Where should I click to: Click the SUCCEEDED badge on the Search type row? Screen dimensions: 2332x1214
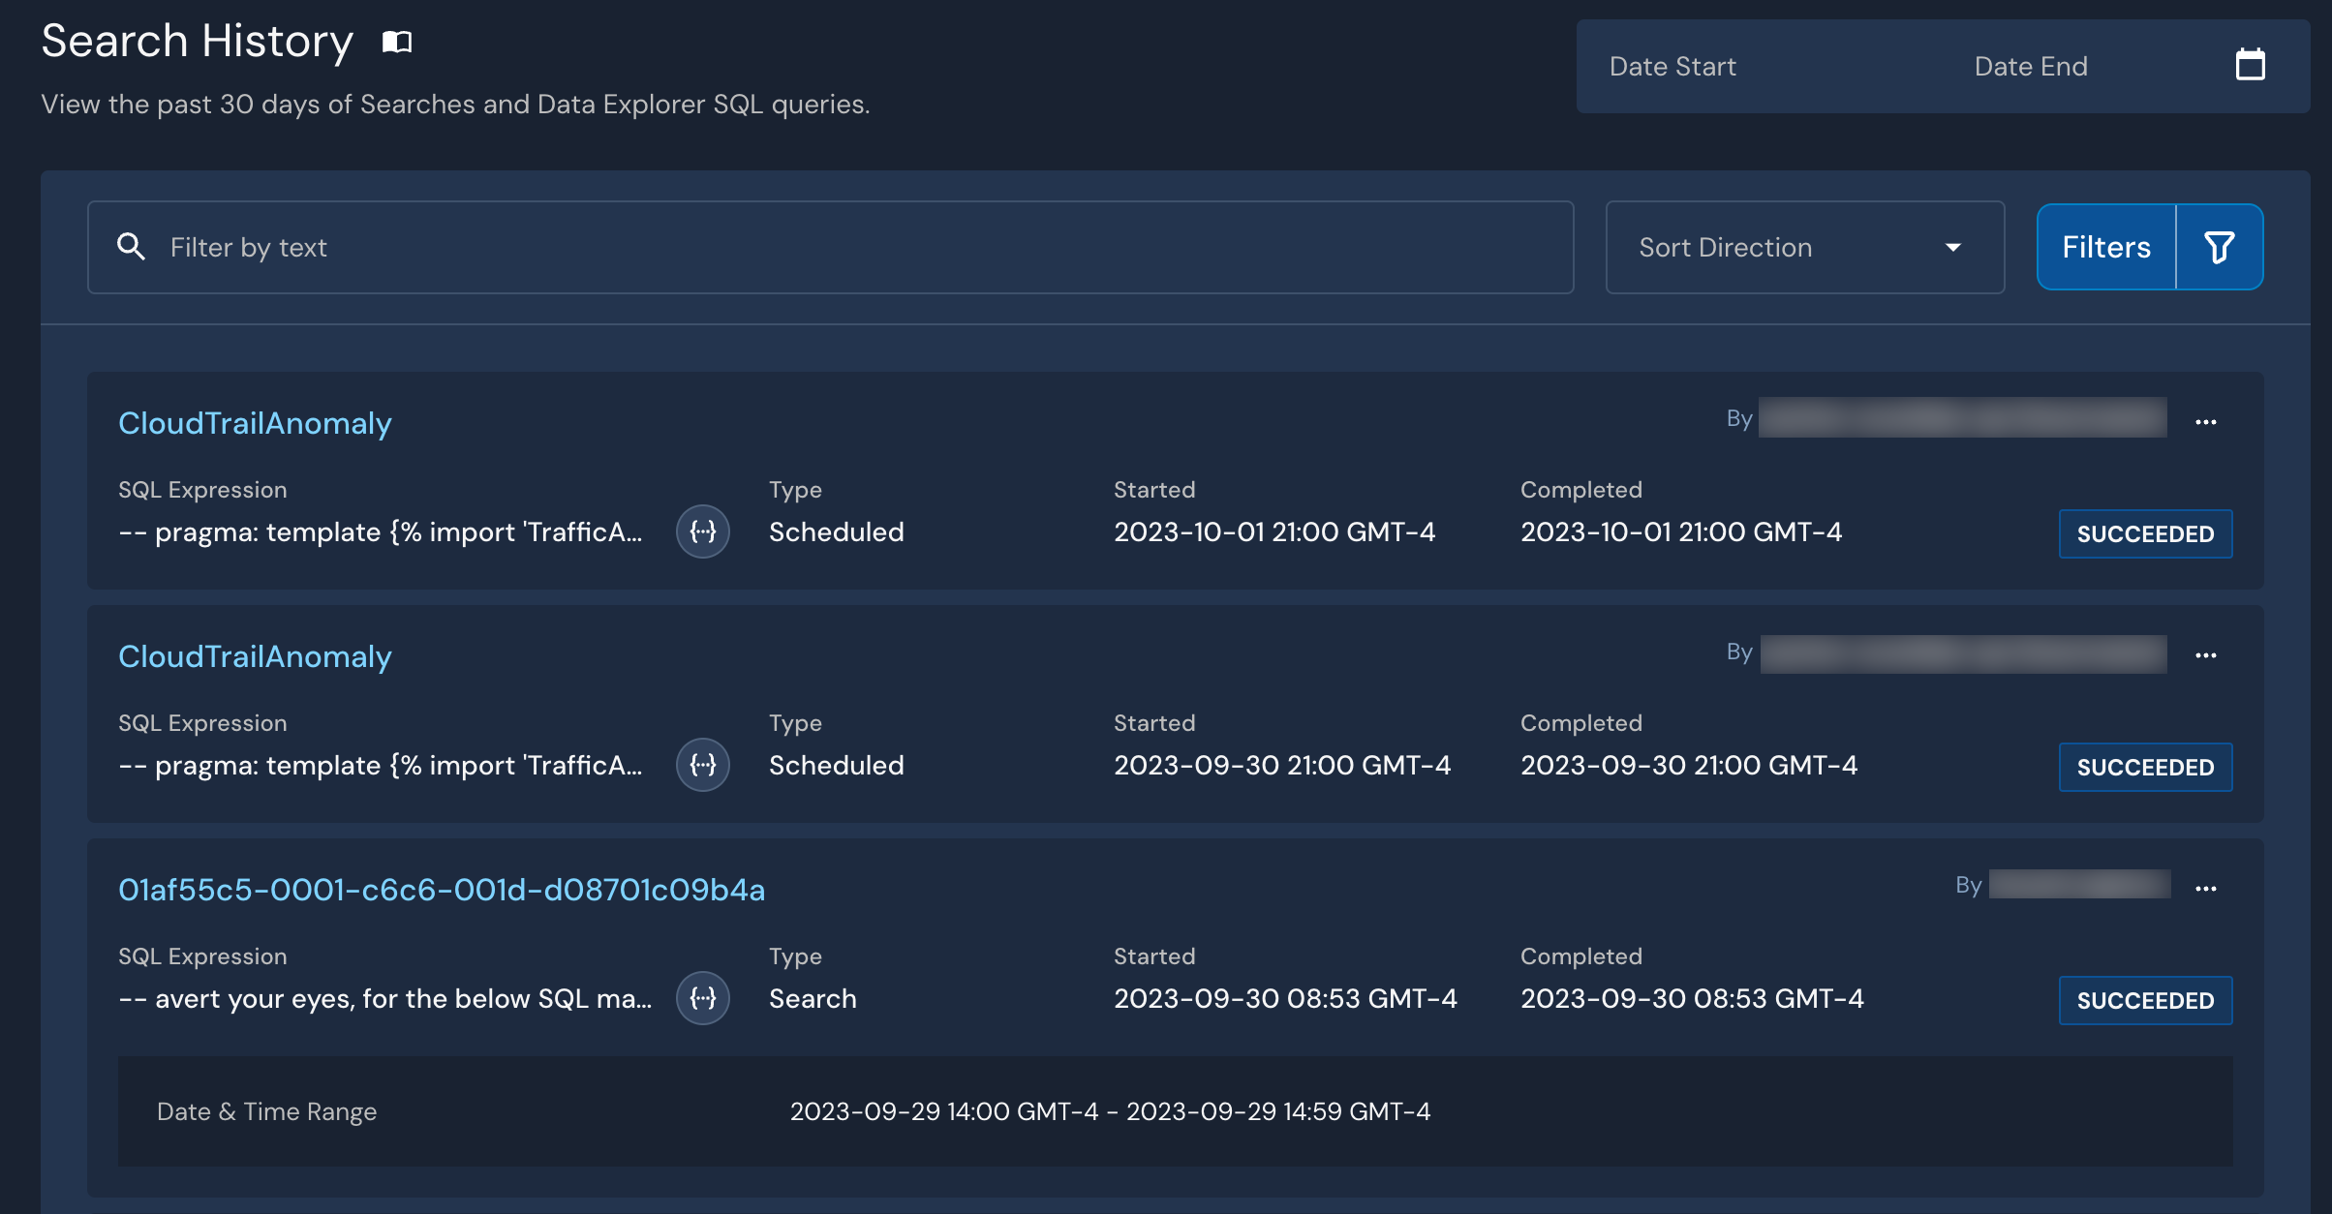[x=2145, y=1000]
